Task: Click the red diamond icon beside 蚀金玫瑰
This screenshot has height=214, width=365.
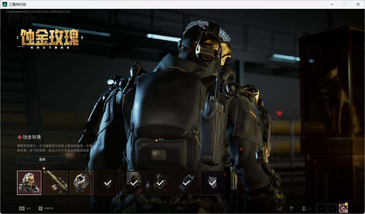Action: [20, 137]
